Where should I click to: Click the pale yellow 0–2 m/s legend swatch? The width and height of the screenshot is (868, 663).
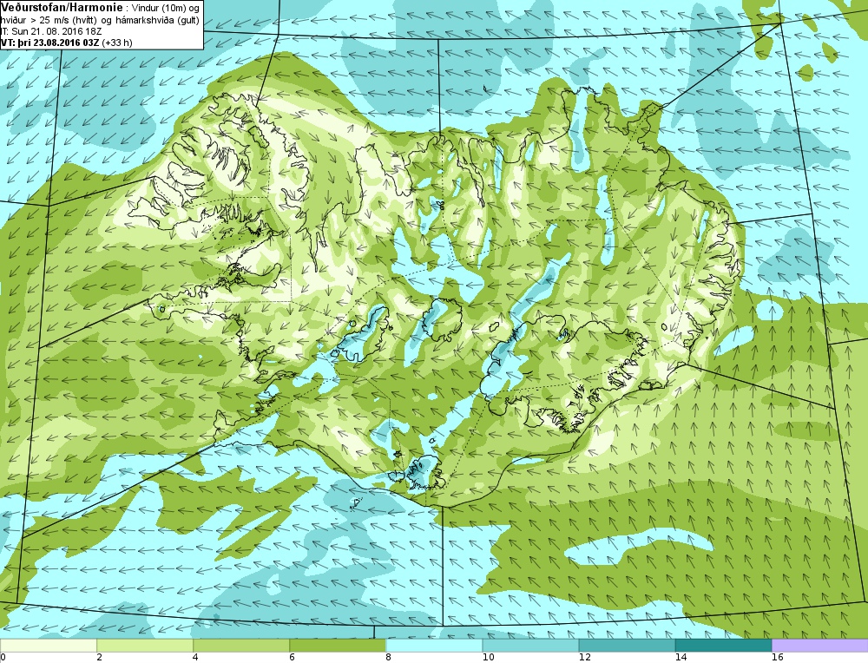click(x=48, y=646)
